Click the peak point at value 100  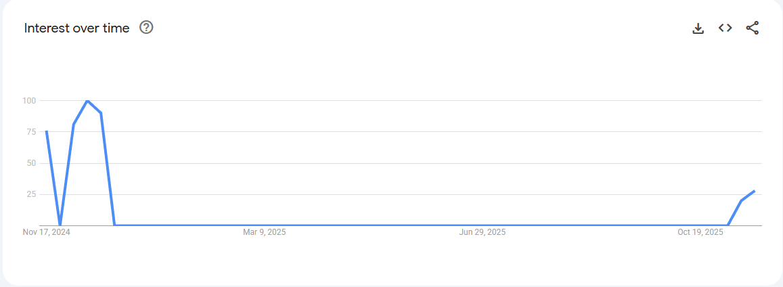[x=87, y=101]
